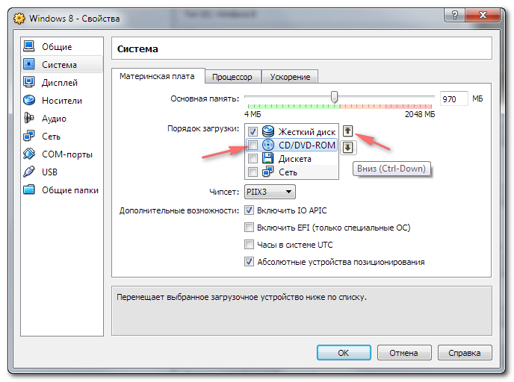
Task: Click the Сеть icon in boot order
Action: [267, 172]
